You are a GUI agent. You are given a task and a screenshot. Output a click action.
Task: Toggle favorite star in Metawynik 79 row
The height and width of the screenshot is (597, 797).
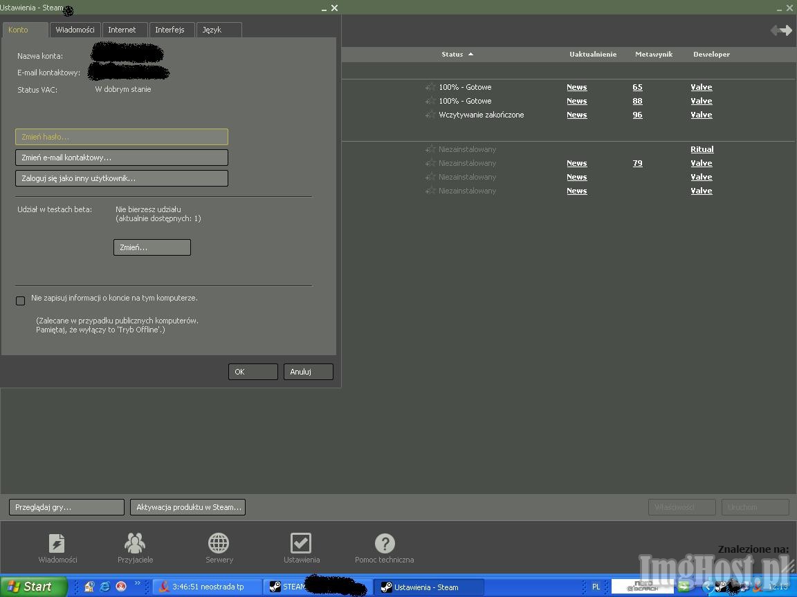(430, 163)
